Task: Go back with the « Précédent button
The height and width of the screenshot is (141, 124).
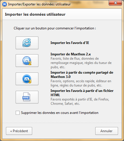Action: (x=19, y=131)
